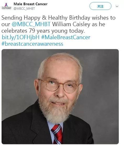Expand the tweet options chevron
Image resolution: width=124 pixels, height=145 pixels.
click(x=117, y=6)
